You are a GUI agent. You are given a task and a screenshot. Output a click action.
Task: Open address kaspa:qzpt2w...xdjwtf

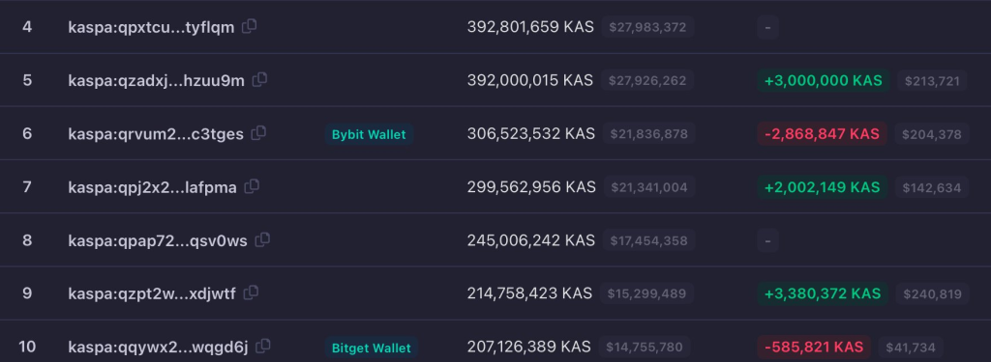pyautogui.click(x=152, y=293)
